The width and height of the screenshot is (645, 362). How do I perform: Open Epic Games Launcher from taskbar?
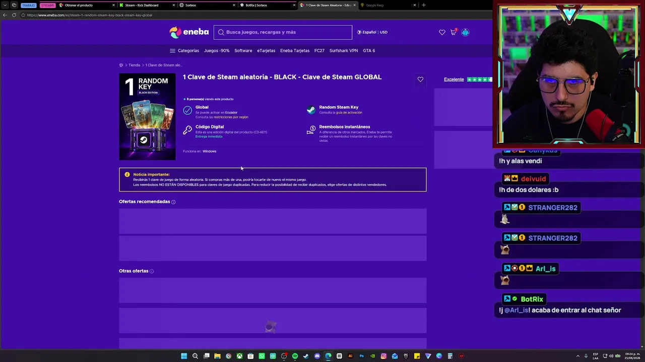coord(406,356)
